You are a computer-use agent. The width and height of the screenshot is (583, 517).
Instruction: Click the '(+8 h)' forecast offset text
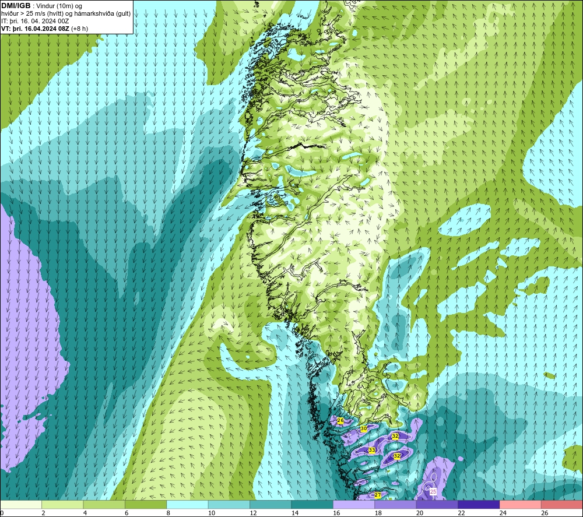79,29
